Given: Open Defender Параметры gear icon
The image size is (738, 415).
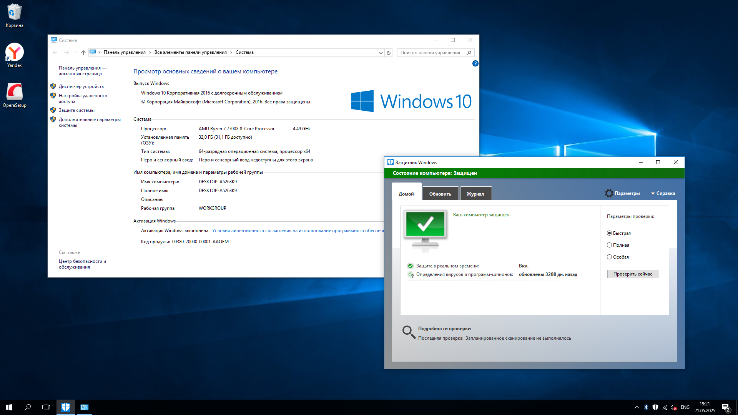Looking at the screenshot, I should click(x=609, y=193).
